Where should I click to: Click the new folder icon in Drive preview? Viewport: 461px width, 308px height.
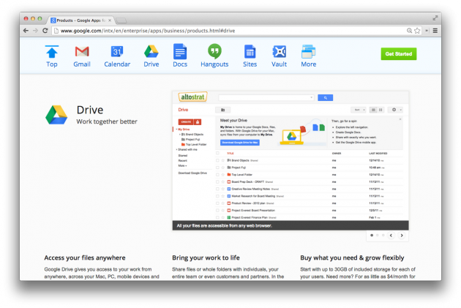coord(223,110)
